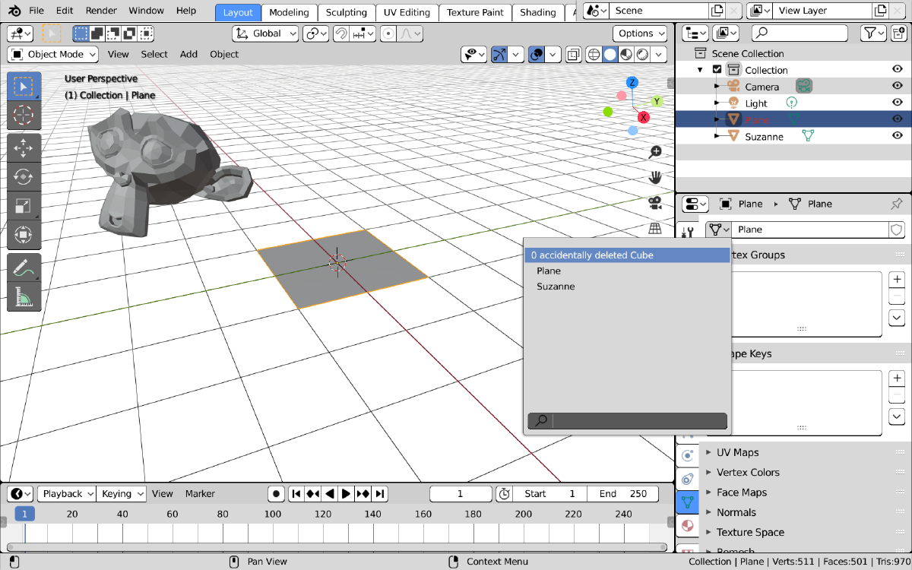Screen dimensions: 912x570
Task: Switch to rendered shading mode
Action: point(642,54)
